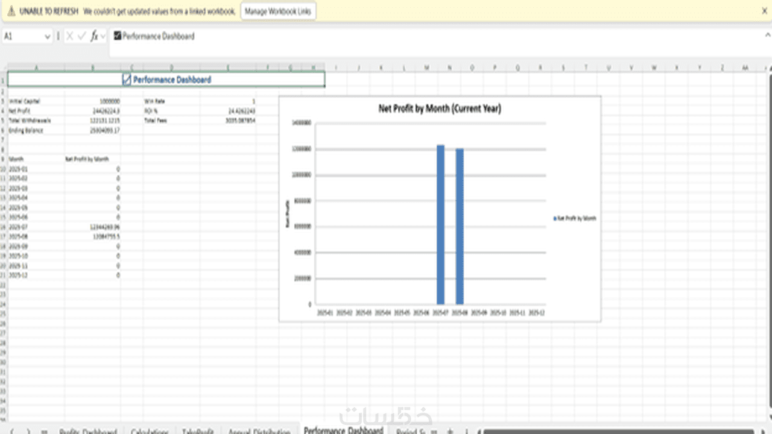
Task: Select the Initial Capital value 1000000
Action: coord(93,101)
